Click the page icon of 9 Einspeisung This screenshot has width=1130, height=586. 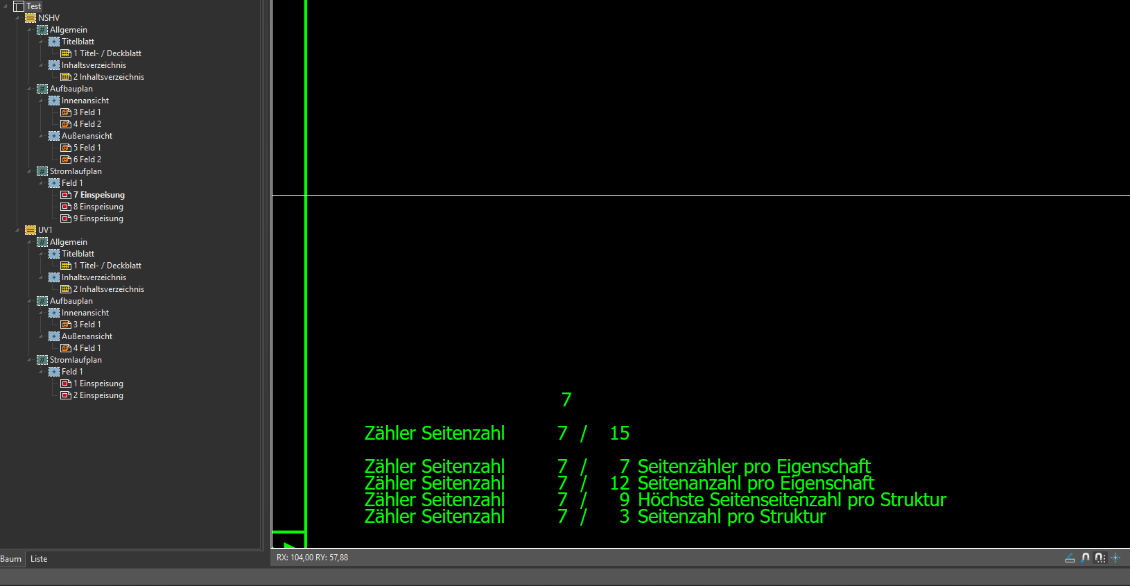66,218
